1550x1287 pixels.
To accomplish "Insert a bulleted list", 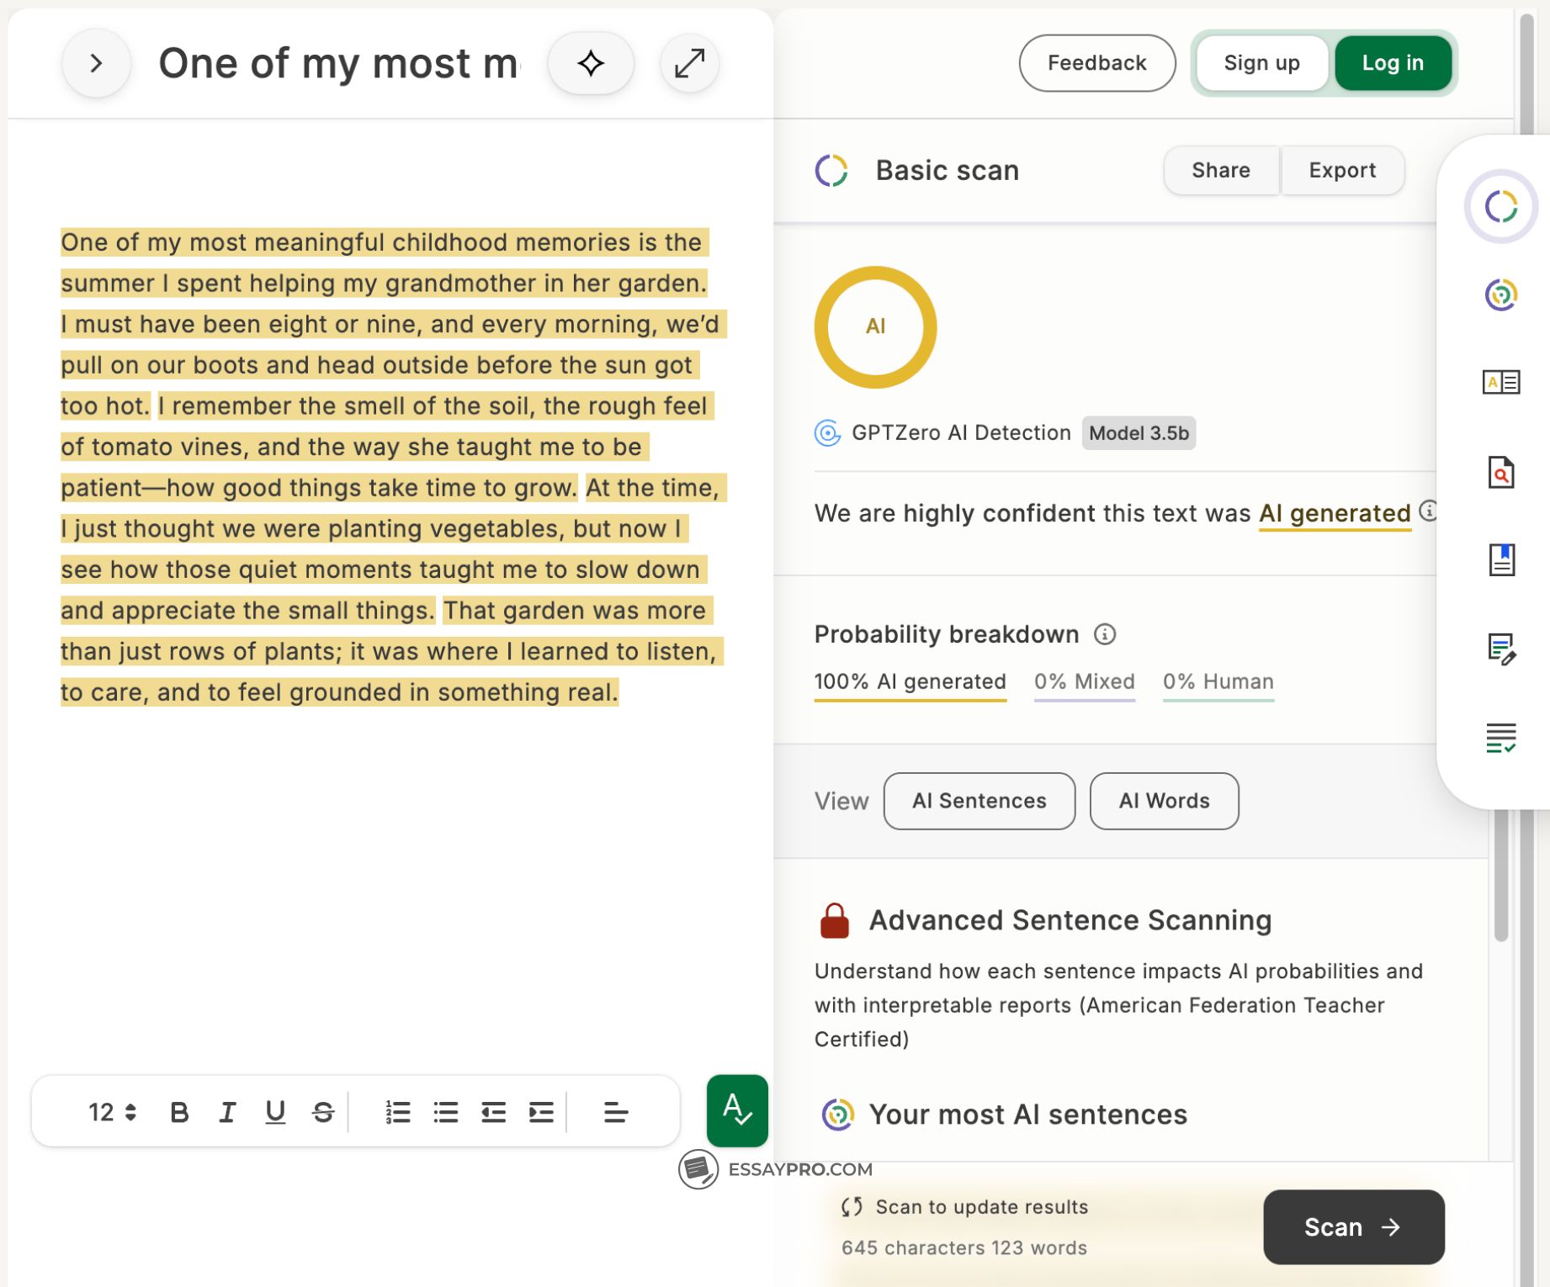I will (x=445, y=1112).
